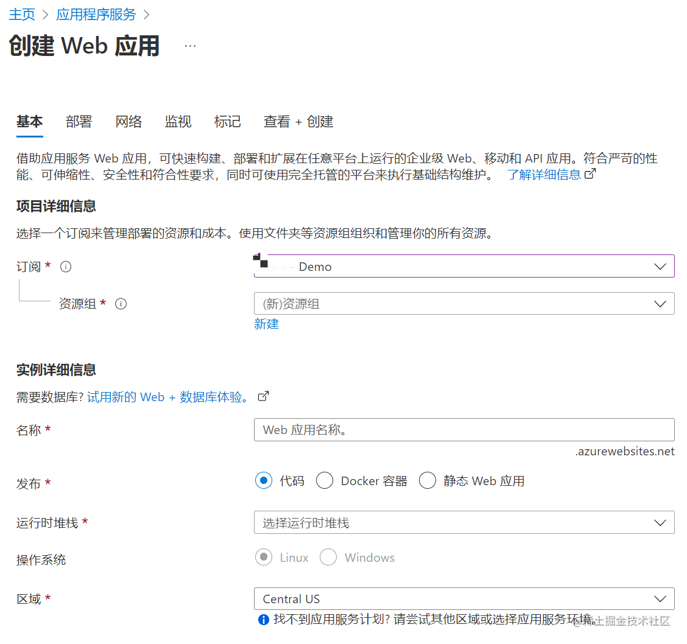Viewport: 687px width, 644px height.
Task: Expand the 选择运行时堆栈 dropdown
Action: [464, 522]
